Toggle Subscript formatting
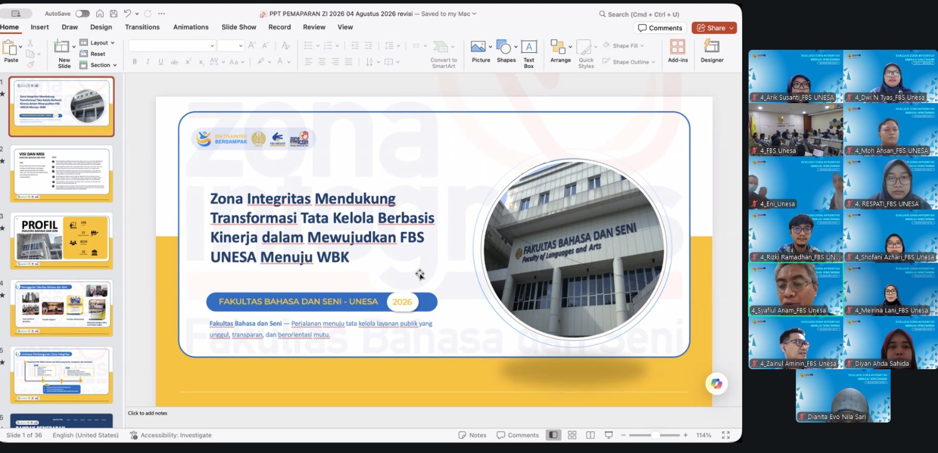The height and width of the screenshot is (453, 938). [201, 62]
